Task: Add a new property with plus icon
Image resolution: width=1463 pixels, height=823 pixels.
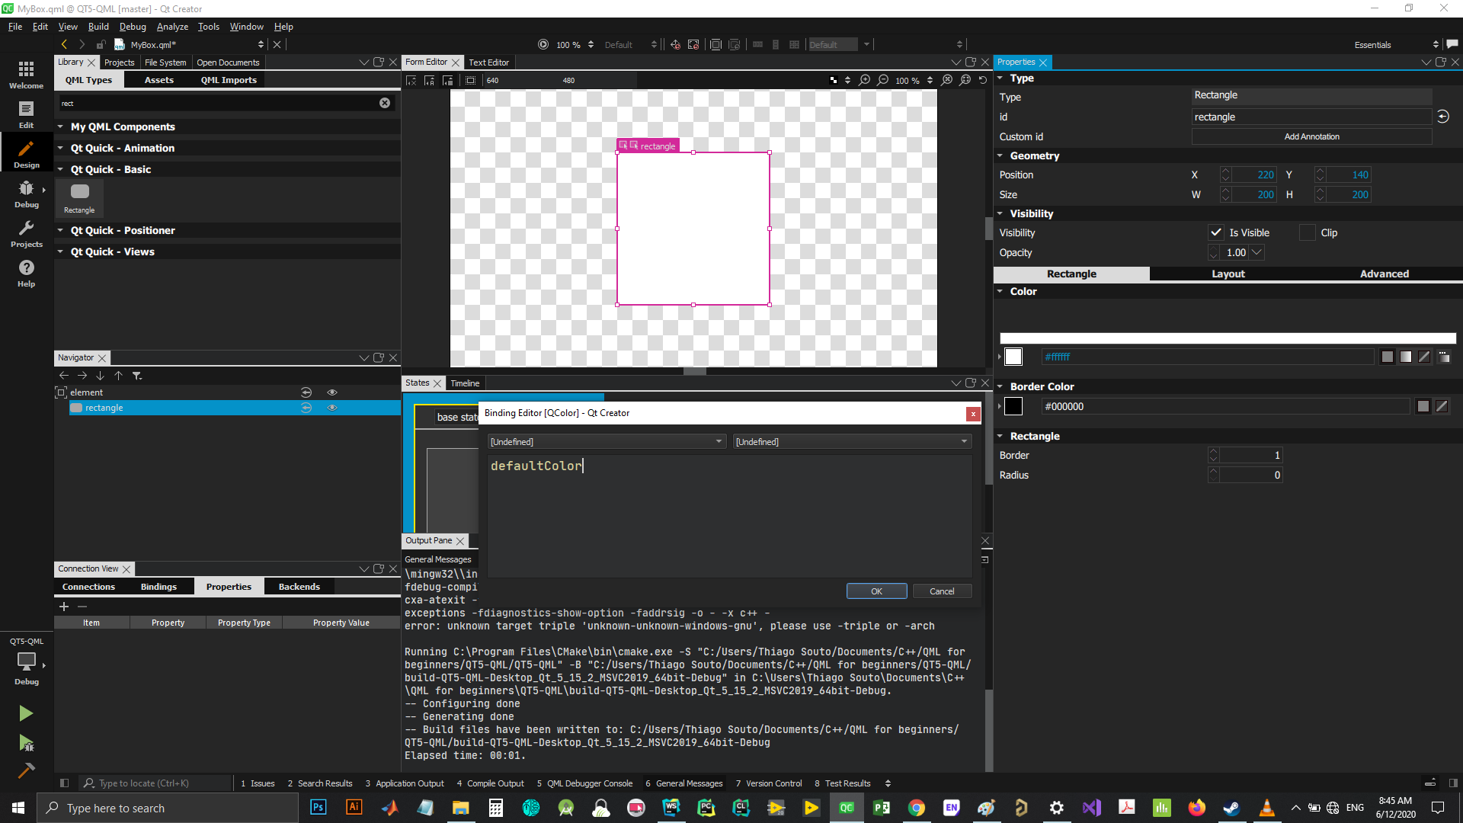Action: 64,607
